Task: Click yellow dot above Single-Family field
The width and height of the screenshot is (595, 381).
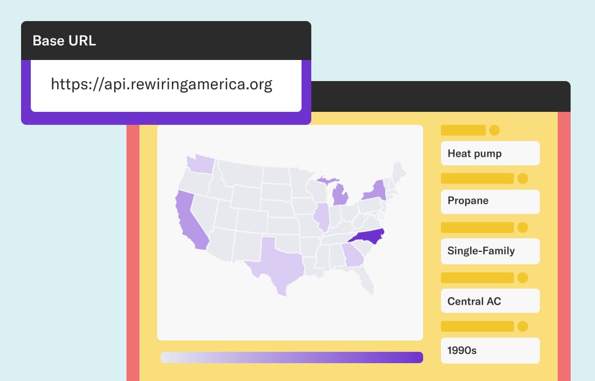Action: 523,228
